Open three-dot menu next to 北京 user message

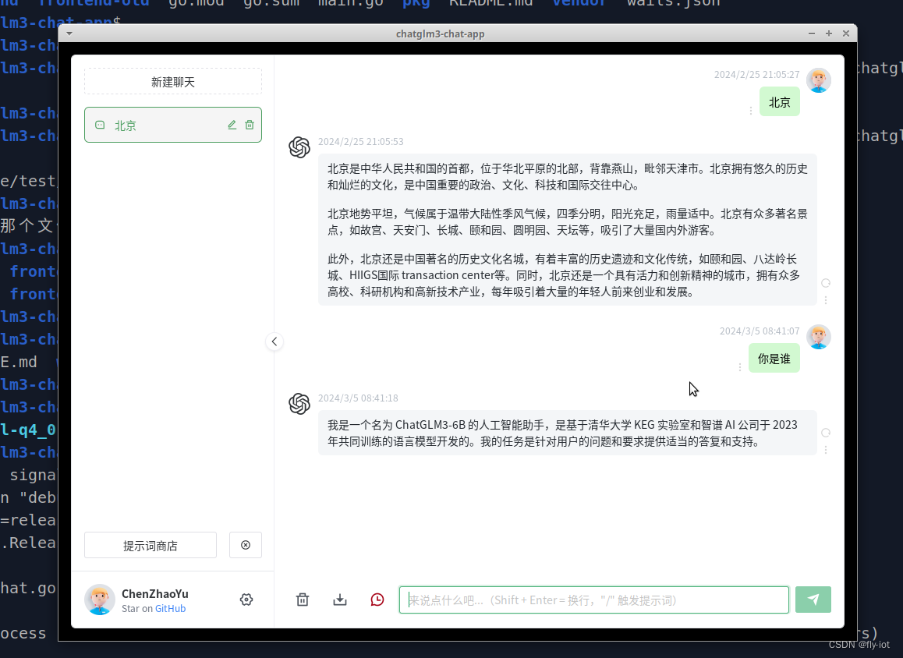click(x=751, y=111)
